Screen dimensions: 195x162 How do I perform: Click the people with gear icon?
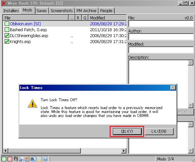click(28, 159)
